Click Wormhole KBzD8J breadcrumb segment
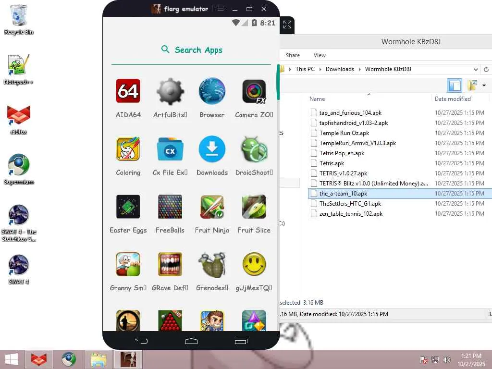 pos(388,69)
